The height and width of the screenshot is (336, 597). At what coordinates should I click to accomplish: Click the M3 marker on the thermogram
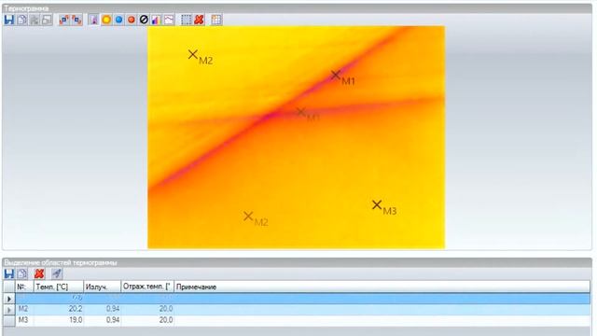pyautogui.click(x=377, y=205)
